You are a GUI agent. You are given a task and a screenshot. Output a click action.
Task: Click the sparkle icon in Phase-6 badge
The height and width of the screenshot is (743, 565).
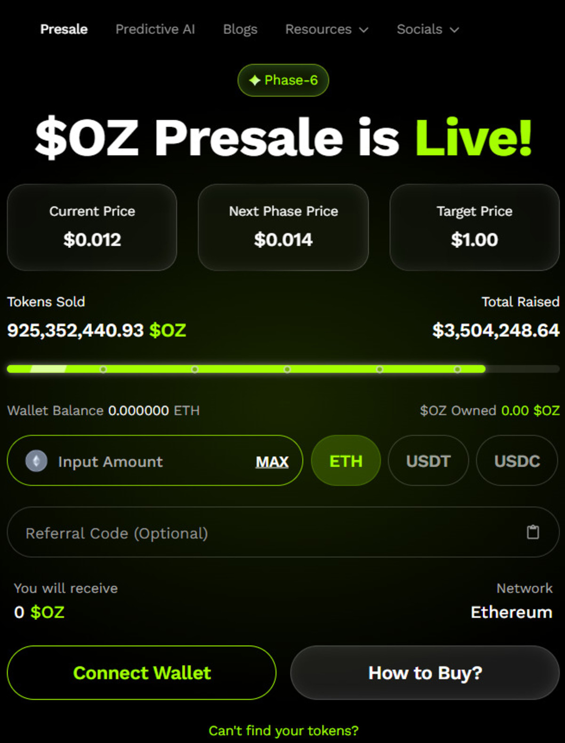(255, 80)
